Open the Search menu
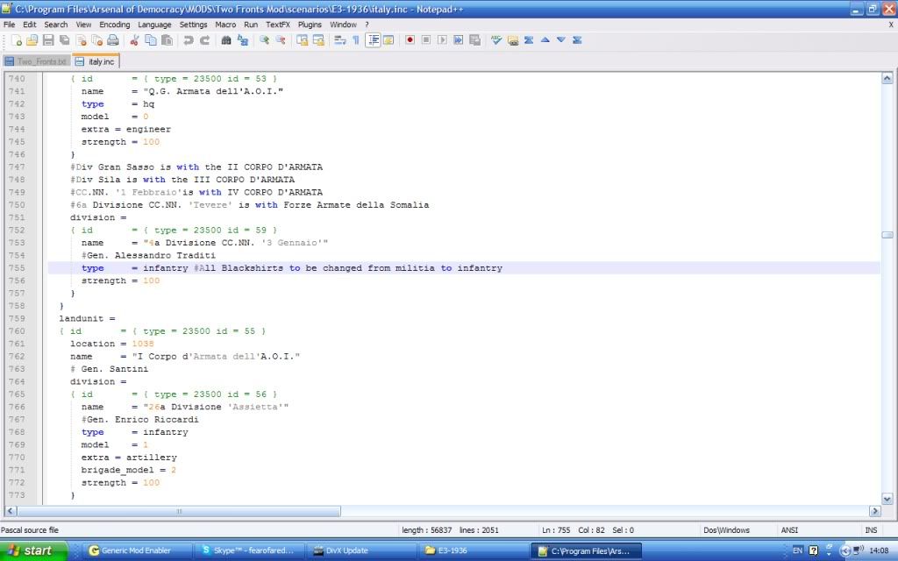 coord(55,25)
